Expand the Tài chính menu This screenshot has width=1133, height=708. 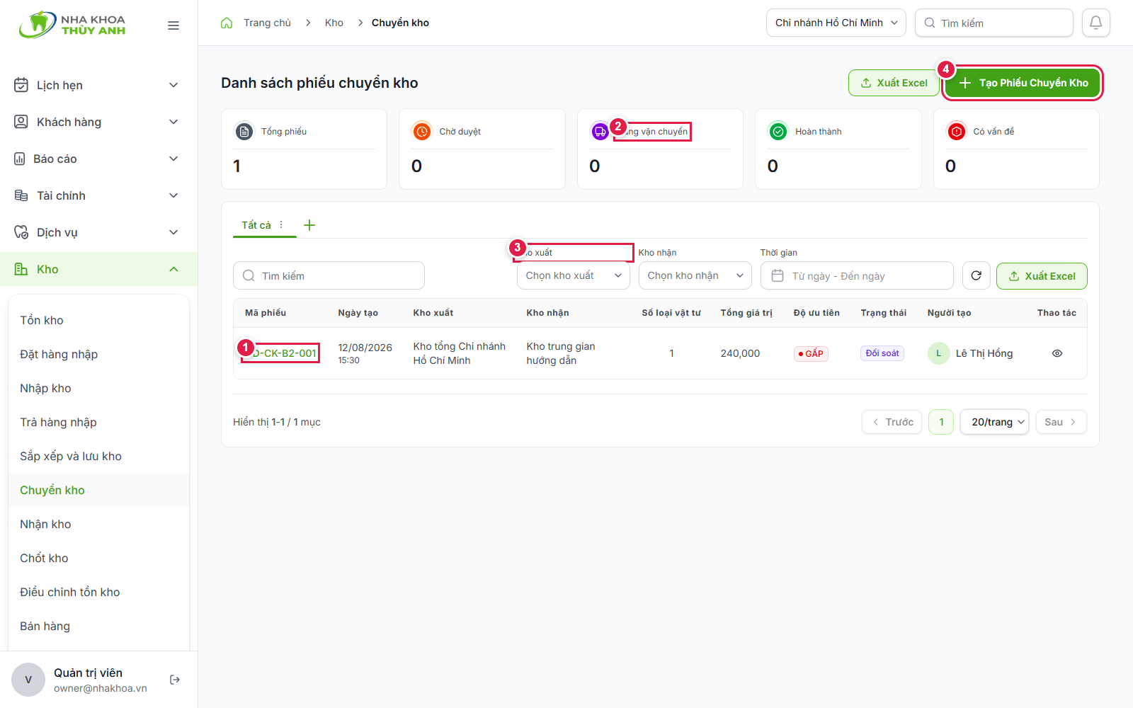[98, 195]
